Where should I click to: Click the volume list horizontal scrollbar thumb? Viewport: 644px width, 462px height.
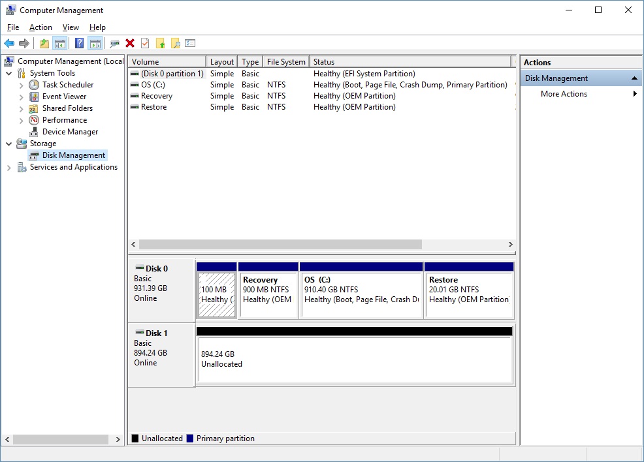pyautogui.click(x=280, y=245)
